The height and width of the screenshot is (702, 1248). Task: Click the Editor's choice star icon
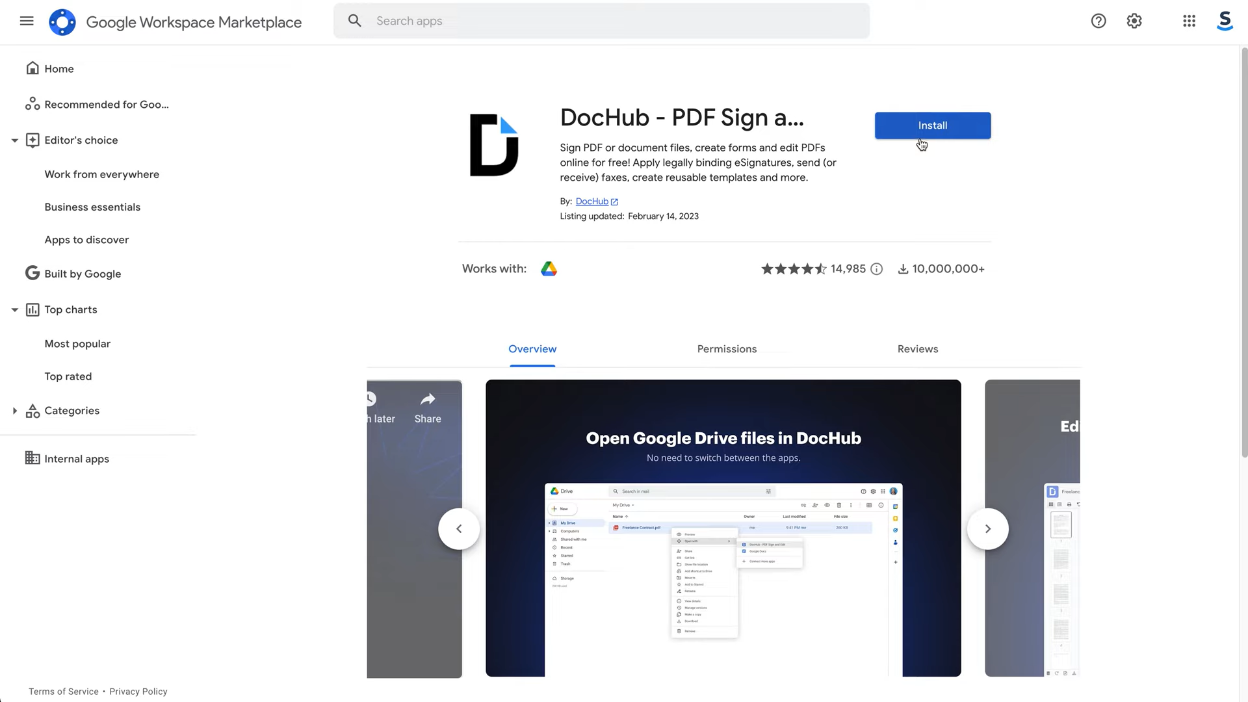click(x=32, y=140)
